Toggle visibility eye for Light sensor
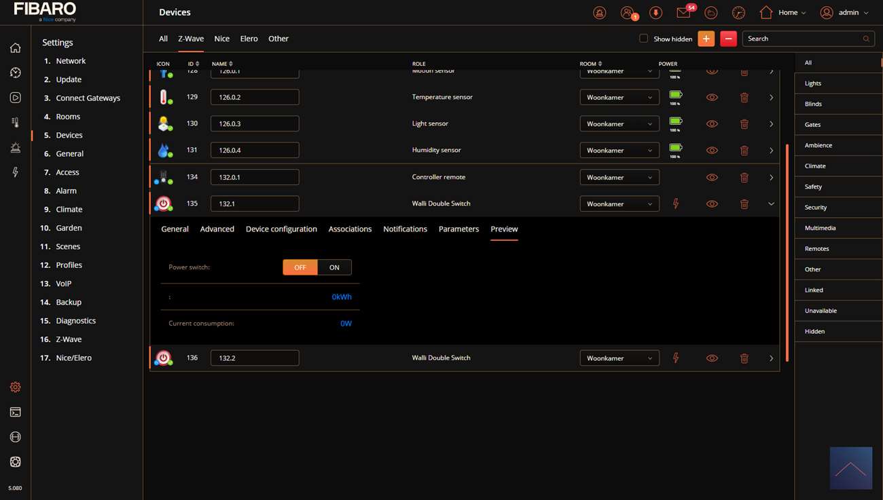 coord(712,124)
